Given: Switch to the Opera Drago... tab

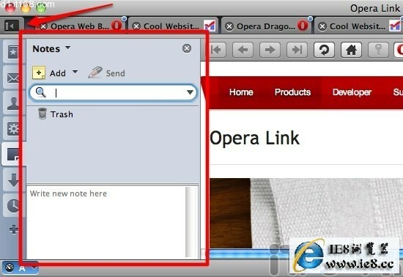Looking at the screenshot, I should click(x=267, y=26).
